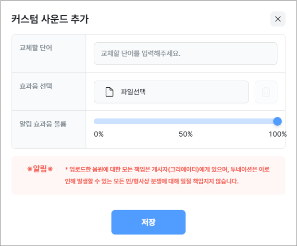This screenshot has height=246, width=297.
Task: Focus the 교체할 단어 text input field
Action: click(185, 53)
